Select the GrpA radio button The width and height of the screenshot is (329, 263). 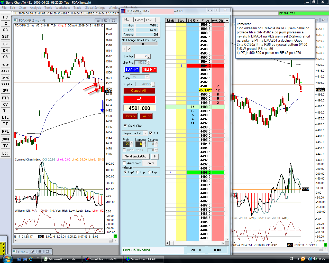125,172
